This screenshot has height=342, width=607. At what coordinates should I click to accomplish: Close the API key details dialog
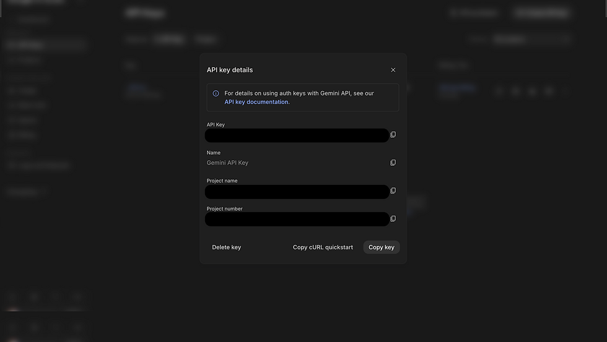pos(393,70)
